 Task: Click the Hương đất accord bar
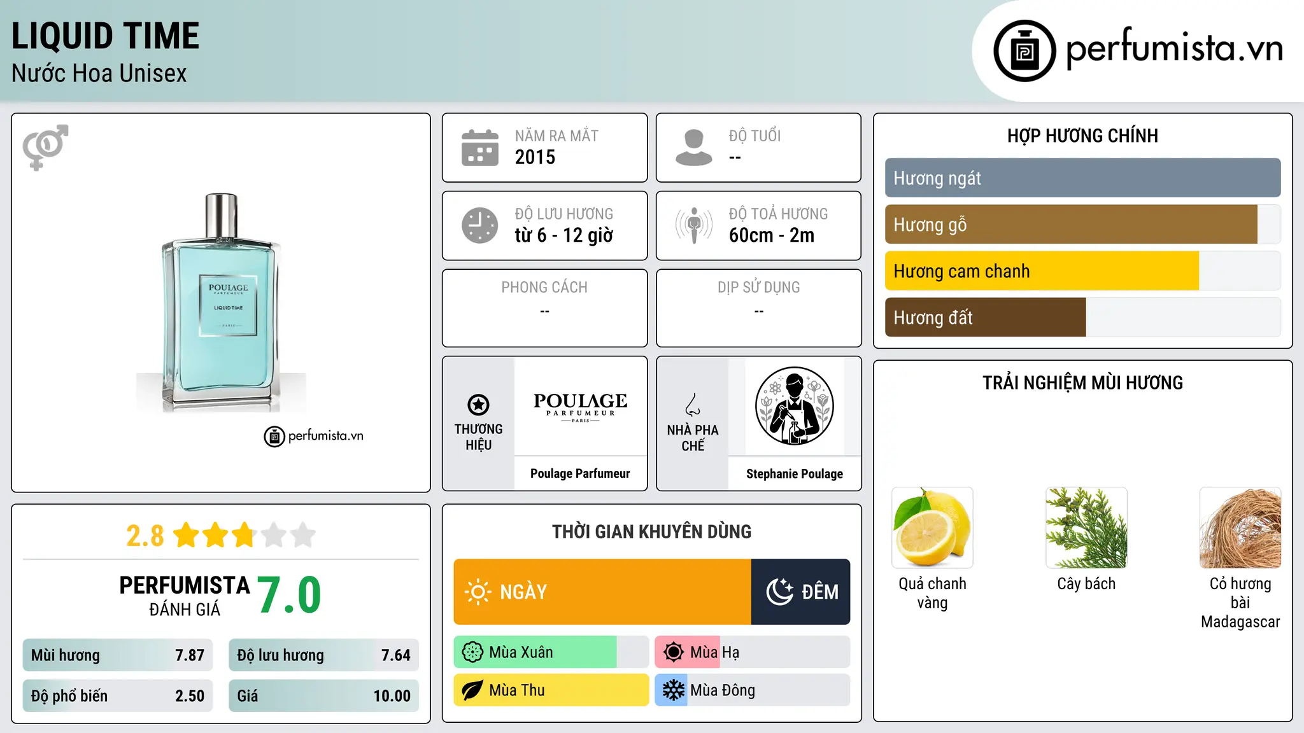1082,318
